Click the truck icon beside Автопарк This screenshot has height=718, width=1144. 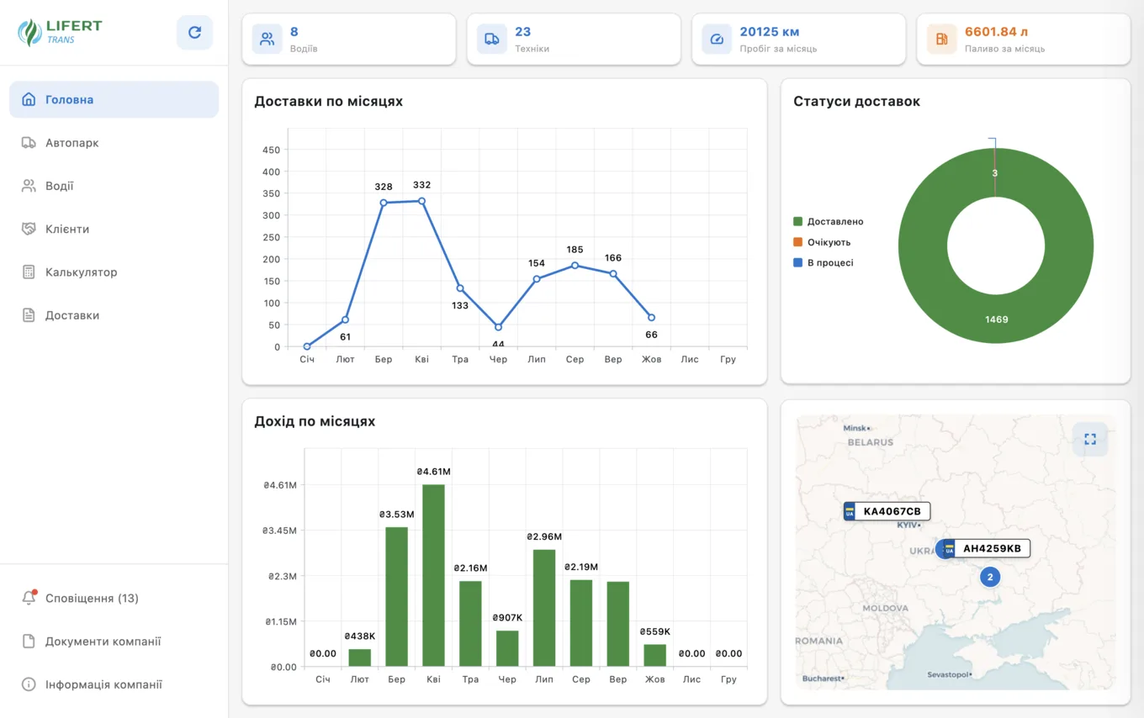click(29, 143)
